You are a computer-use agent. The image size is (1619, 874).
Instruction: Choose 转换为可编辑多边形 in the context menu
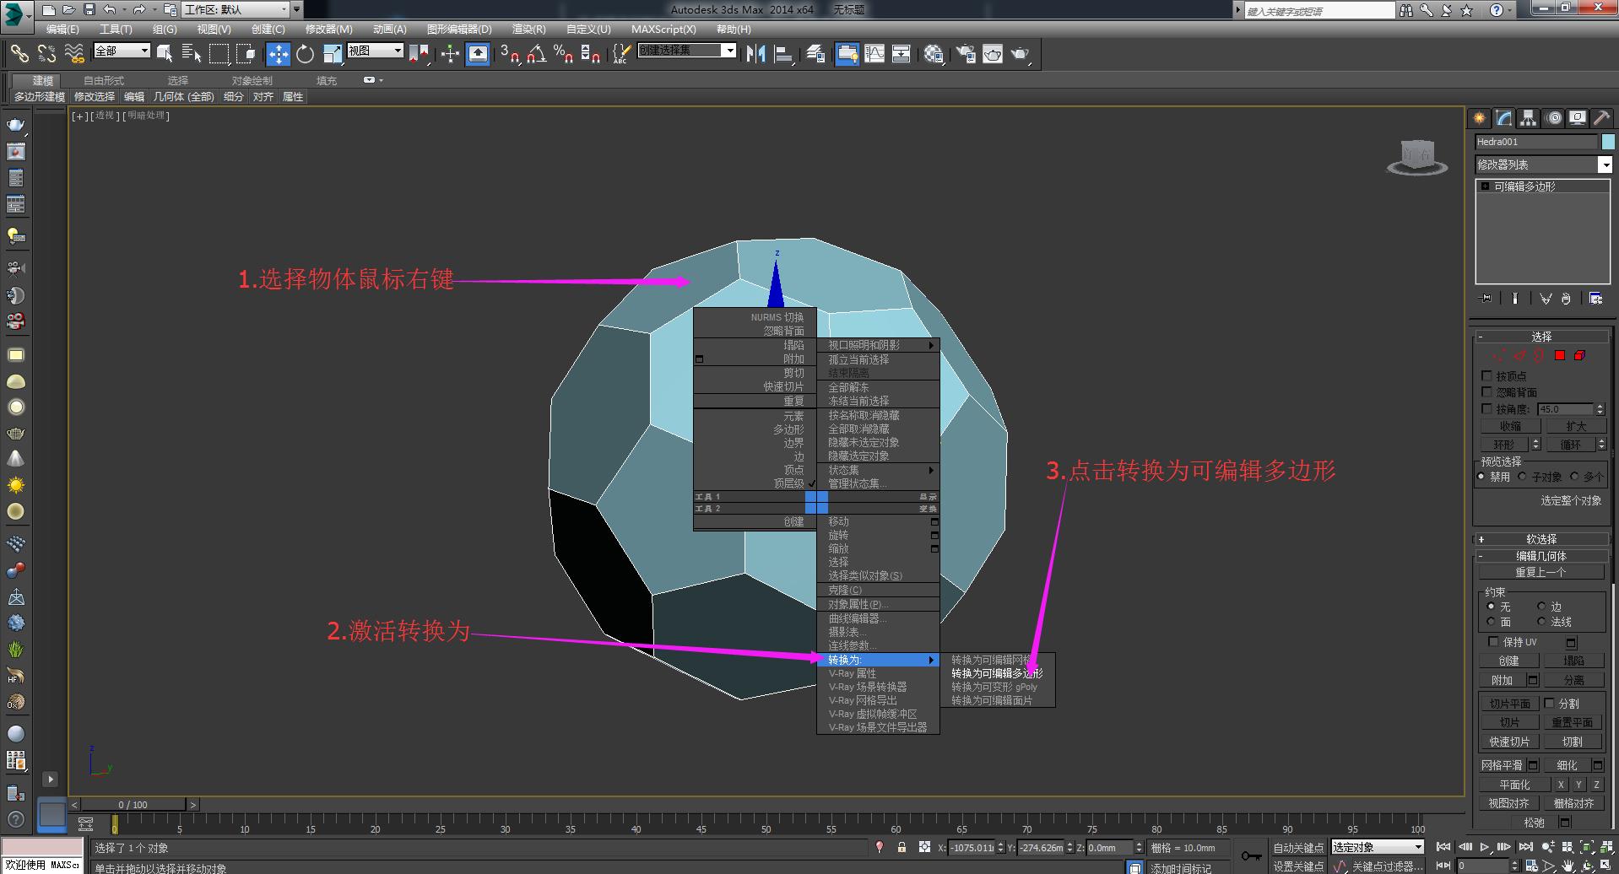click(x=996, y=673)
